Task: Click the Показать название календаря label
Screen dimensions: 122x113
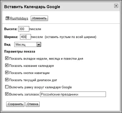Action: pyautogui.click(x=31, y=66)
